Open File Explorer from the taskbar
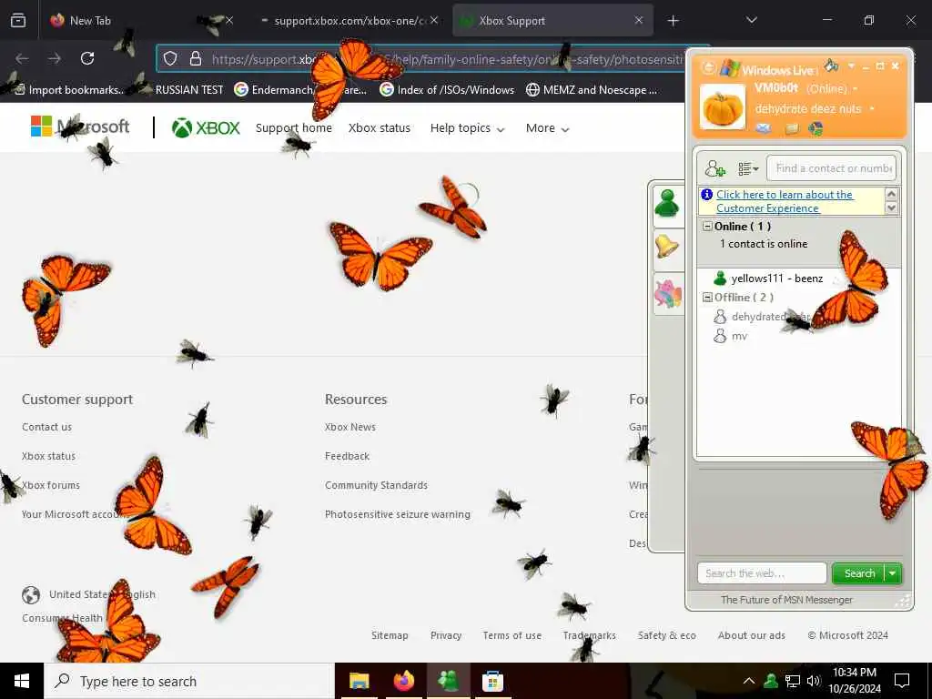Image resolution: width=932 pixels, height=699 pixels. coord(359,681)
